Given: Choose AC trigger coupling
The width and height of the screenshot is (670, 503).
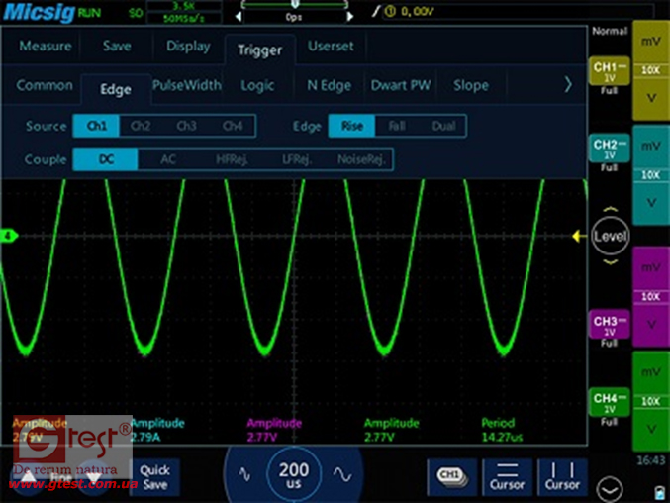Looking at the screenshot, I should click(168, 159).
